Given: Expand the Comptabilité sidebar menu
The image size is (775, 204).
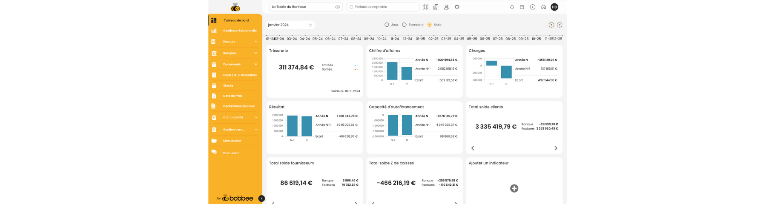Looking at the screenshot, I should click(x=256, y=117).
